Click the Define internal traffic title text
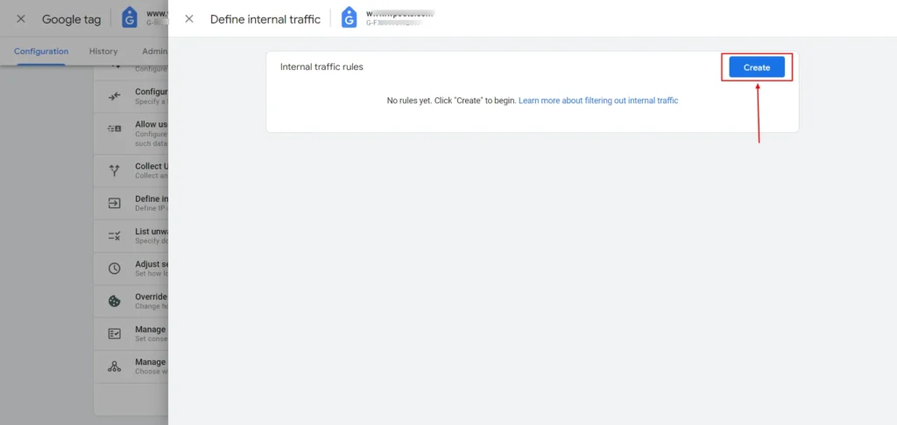Screen dimensions: 897x425 pyautogui.click(x=265, y=19)
